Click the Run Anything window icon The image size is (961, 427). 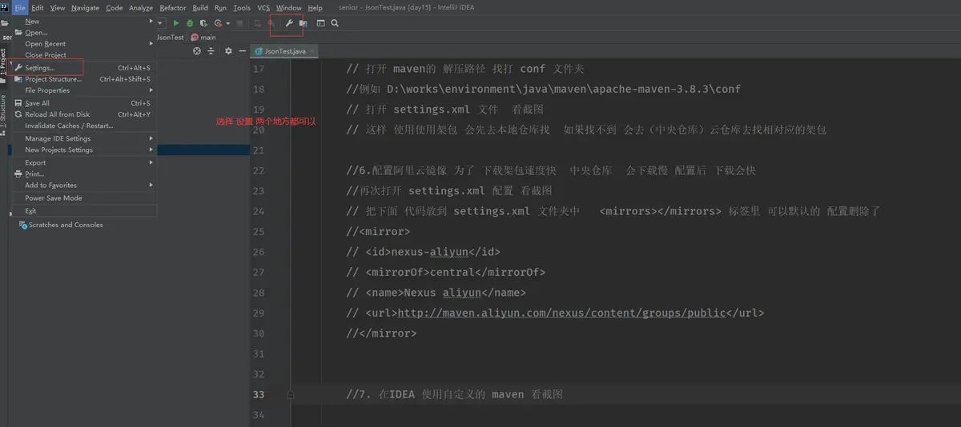(x=320, y=23)
